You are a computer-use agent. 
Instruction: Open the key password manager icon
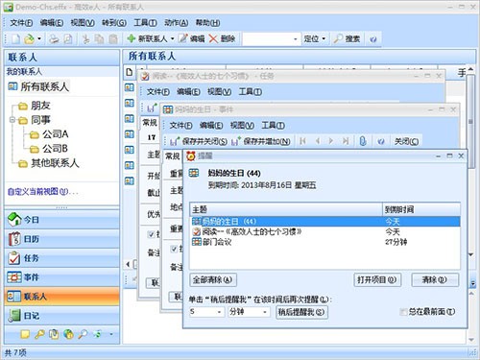39,334
